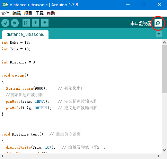Open a sketch with the up-arrow icon
Screen dimensions: 167x159
pyautogui.click(x=35, y=23)
